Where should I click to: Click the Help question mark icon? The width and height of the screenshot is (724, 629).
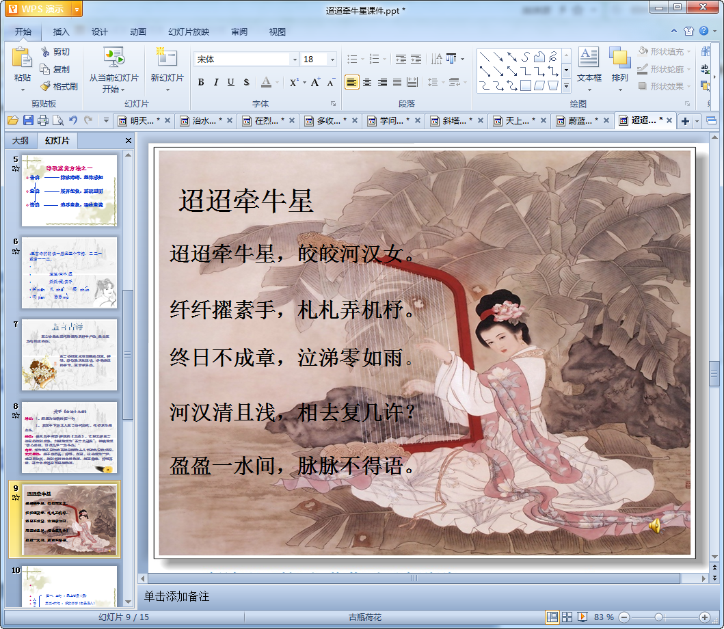(x=703, y=31)
